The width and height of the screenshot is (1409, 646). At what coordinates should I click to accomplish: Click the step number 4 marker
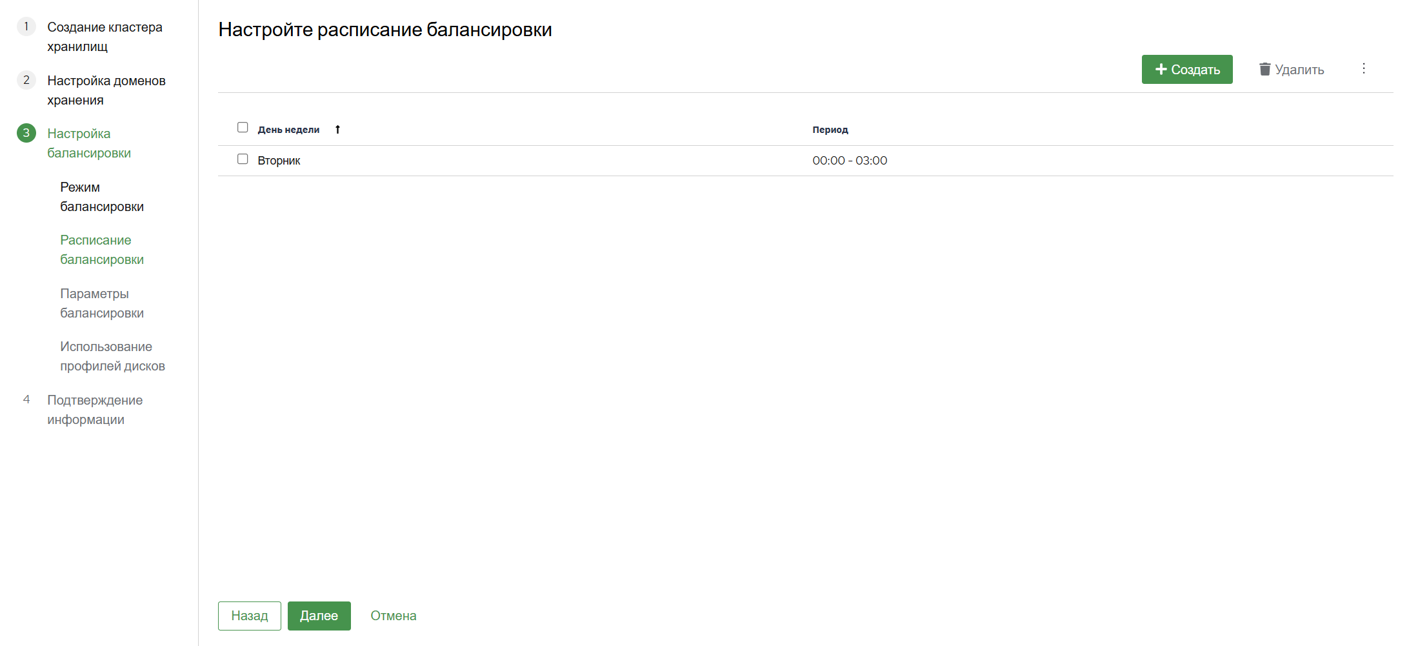tap(26, 399)
